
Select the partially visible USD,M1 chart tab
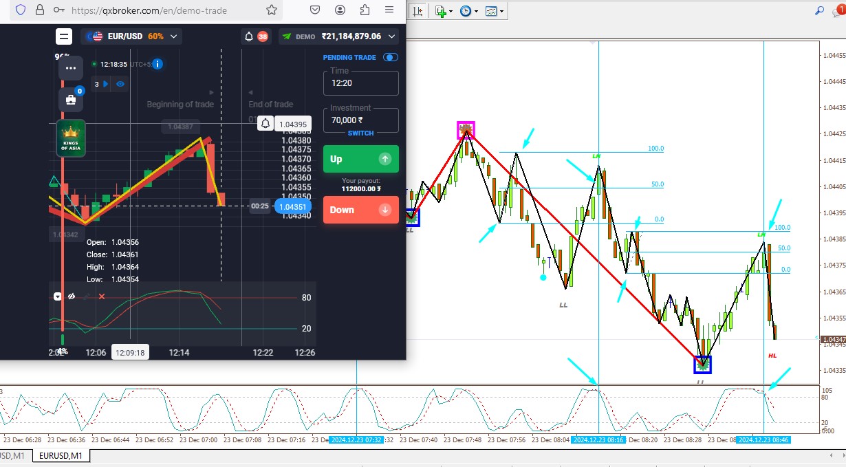point(13,455)
